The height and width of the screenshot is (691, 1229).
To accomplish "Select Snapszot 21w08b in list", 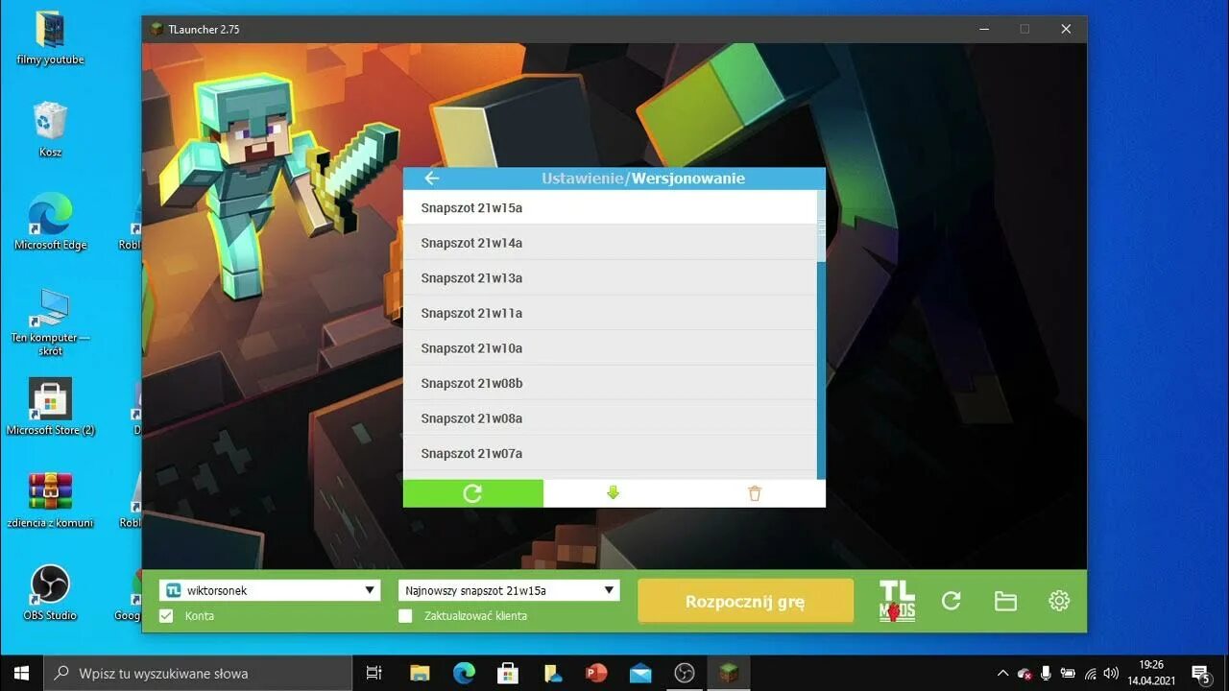I will click(x=610, y=383).
